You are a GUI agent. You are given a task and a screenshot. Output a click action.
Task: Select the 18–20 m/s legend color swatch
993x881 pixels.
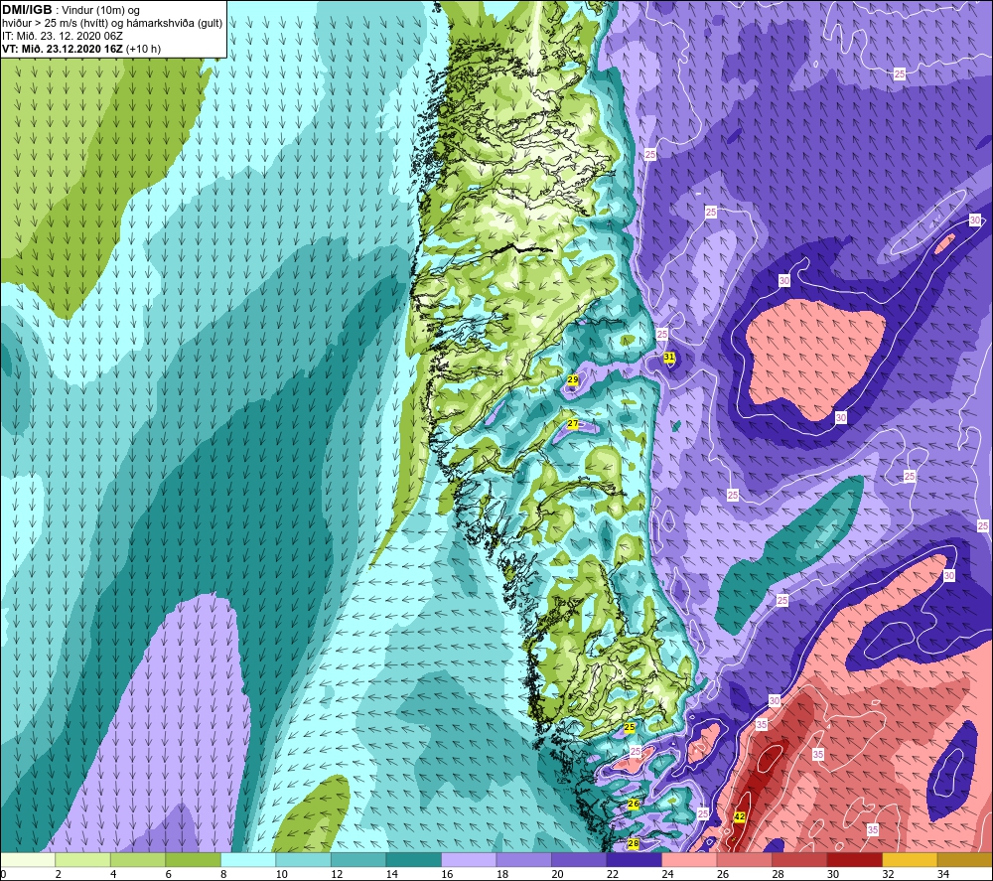point(523,860)
